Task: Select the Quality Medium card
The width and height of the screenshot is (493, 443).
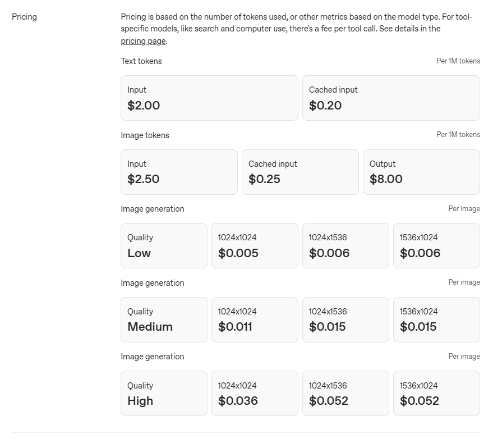Action: point(164,319)
